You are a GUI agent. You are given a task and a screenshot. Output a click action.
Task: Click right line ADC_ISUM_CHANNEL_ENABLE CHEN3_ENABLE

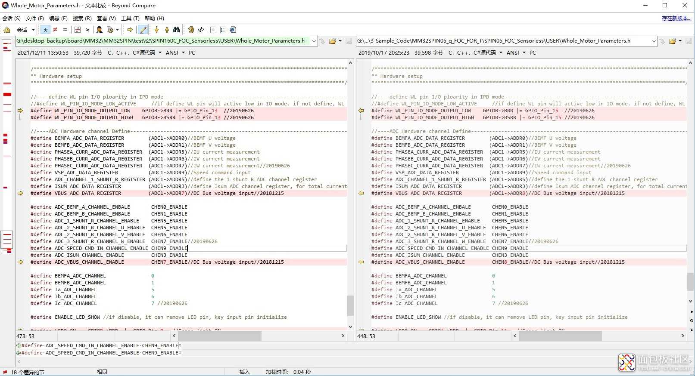pos(450,255)
